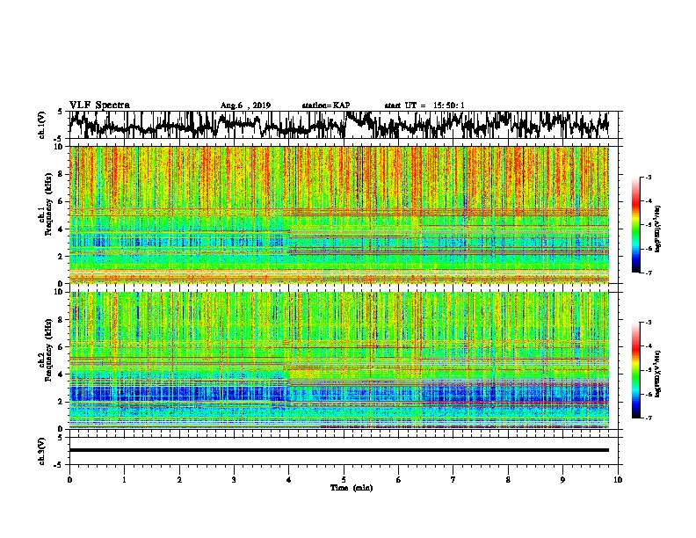Click the '-3' label on upper colorbar
Viewport: 696px width, 538px height.
[648, 178]
